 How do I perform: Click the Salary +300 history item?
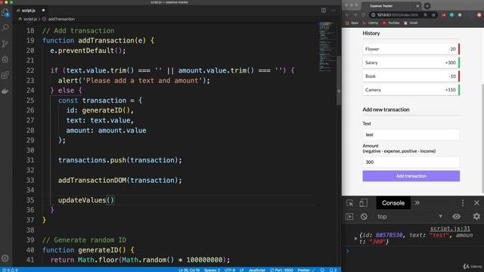[411, 63]
